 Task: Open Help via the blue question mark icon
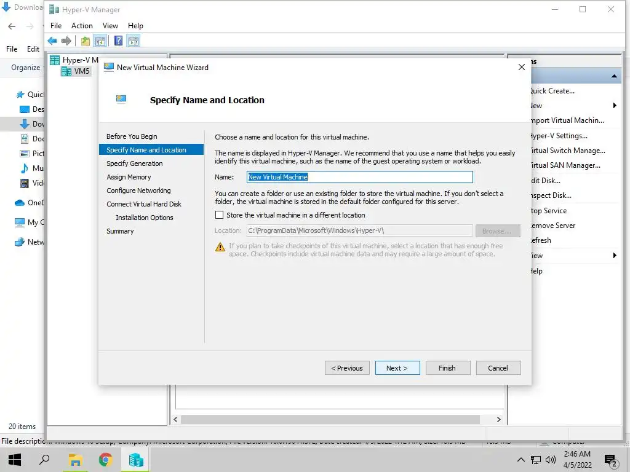[119, 41]
